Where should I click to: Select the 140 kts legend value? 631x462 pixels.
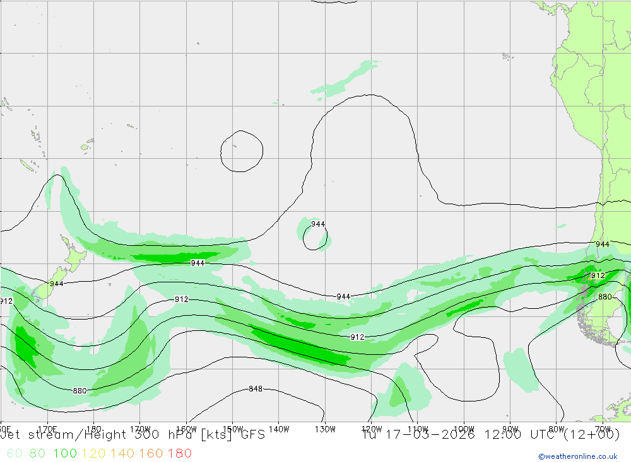(x=122, y=453)
